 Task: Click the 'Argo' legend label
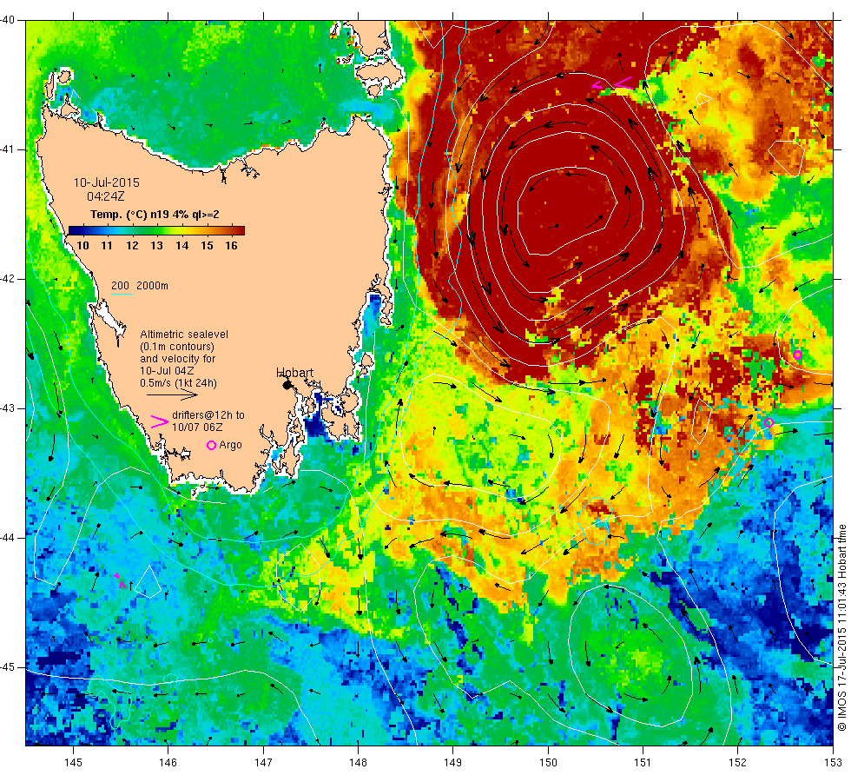point(231,445)
